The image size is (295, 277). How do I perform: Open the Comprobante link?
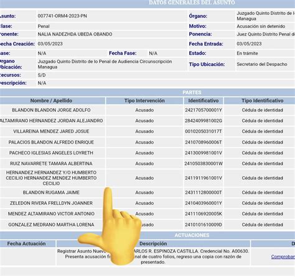pos(283,256)
